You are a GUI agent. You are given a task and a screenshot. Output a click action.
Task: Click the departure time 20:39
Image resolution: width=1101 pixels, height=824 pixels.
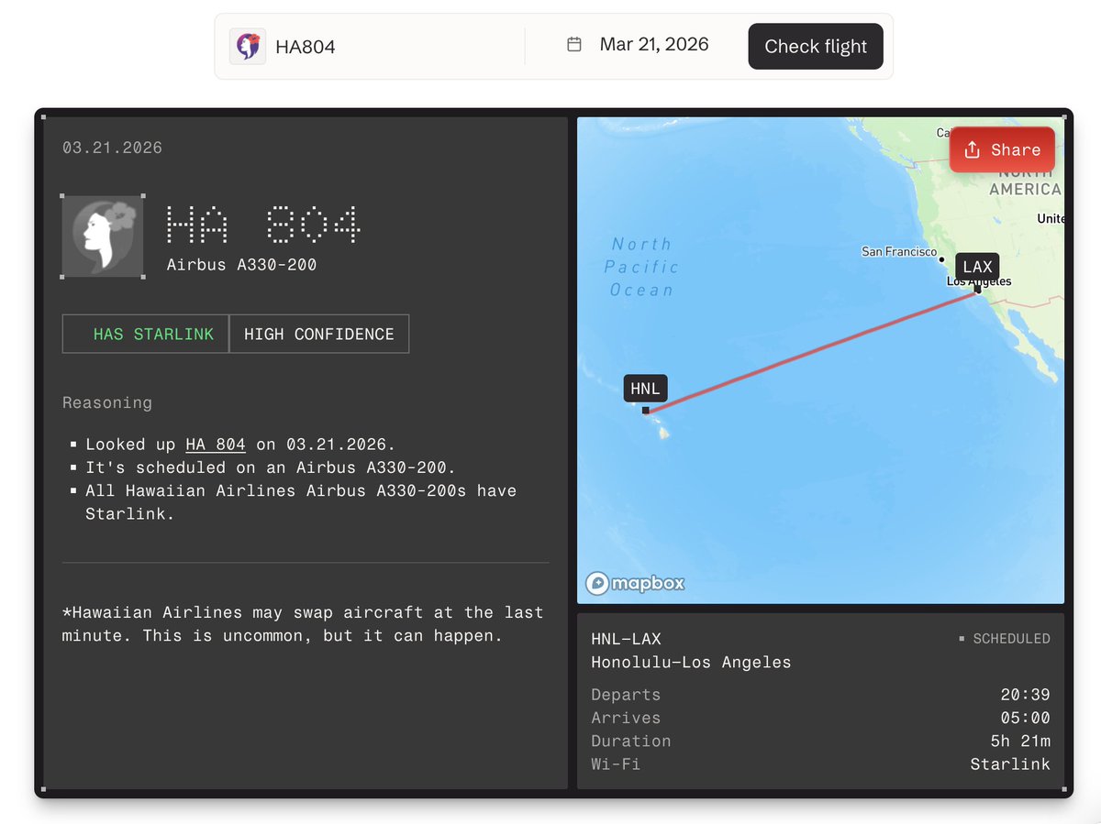coord(1026,695)
